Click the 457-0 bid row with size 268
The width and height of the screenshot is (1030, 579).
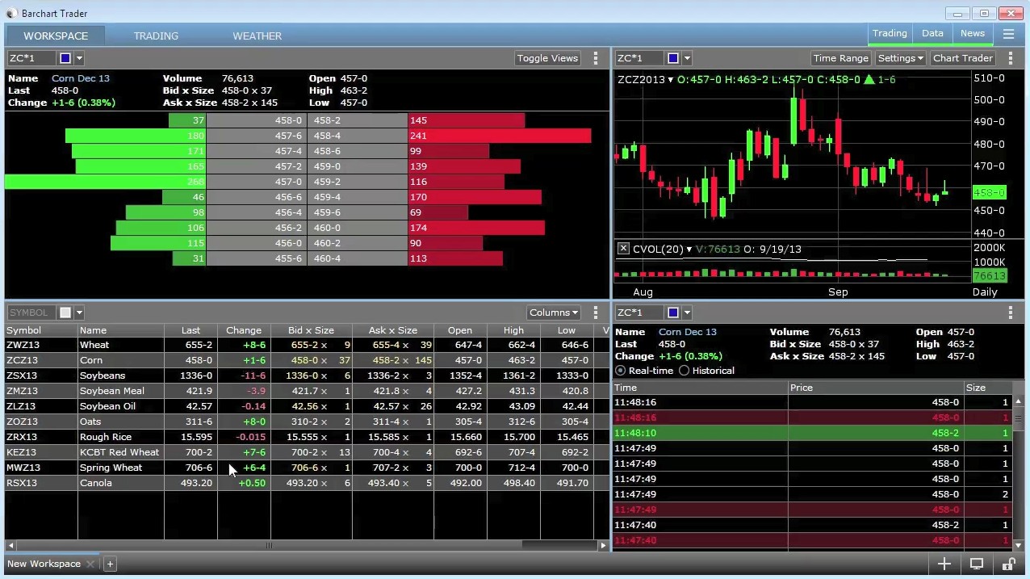156,182
